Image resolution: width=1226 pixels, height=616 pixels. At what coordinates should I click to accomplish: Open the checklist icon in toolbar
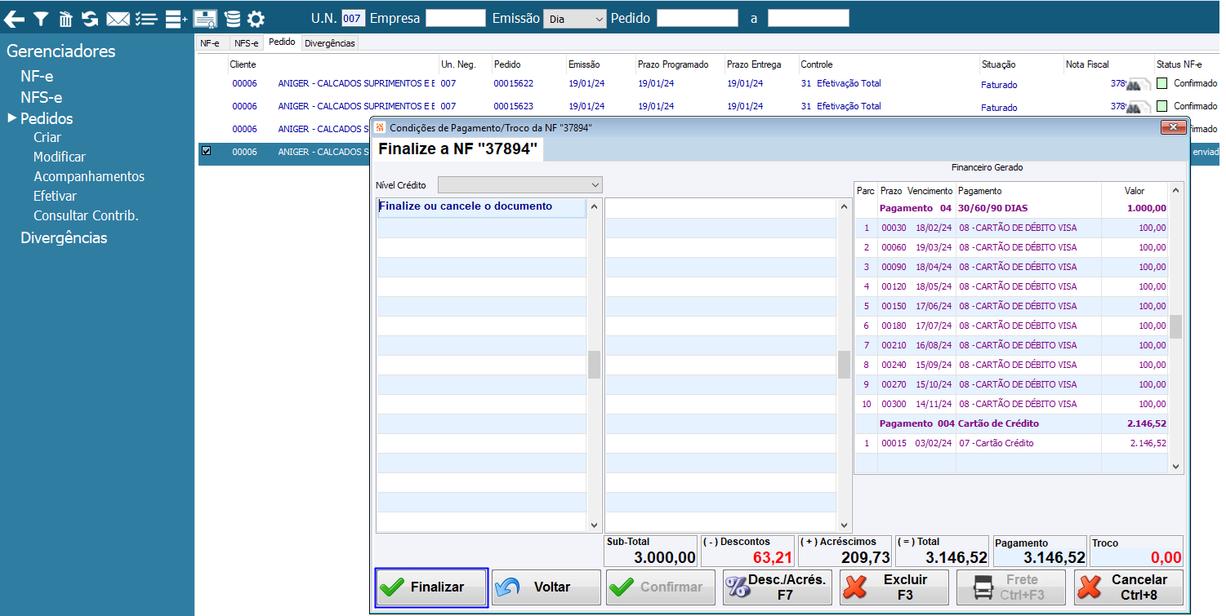click(x=145, y=18)
